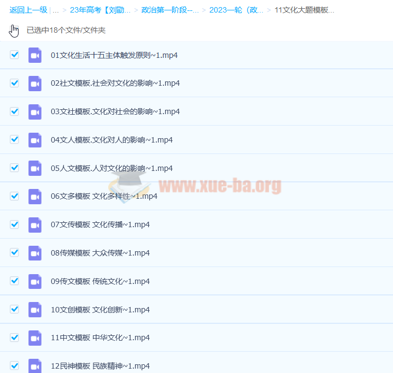Click video icon for 08传媒模板 大众传媒

35,253
